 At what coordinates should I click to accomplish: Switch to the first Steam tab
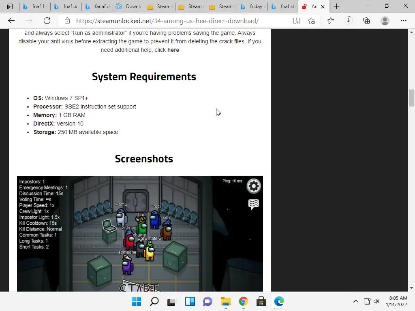[160, 6]
